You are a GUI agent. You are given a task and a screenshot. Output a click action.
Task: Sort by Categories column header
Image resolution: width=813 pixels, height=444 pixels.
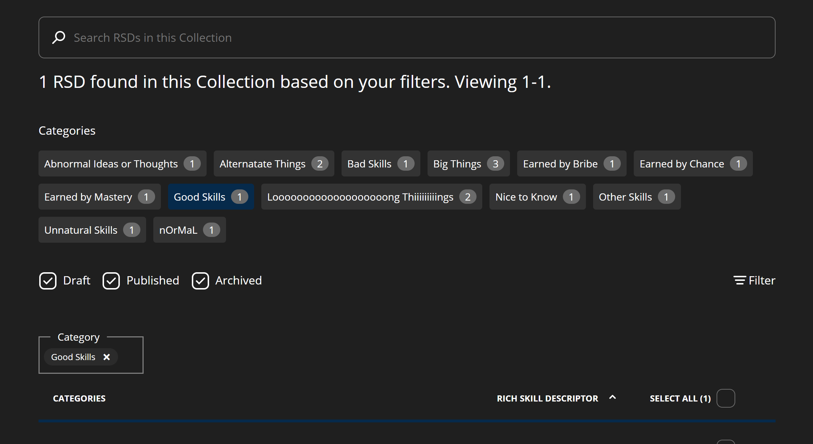click(x=79, y=399)
